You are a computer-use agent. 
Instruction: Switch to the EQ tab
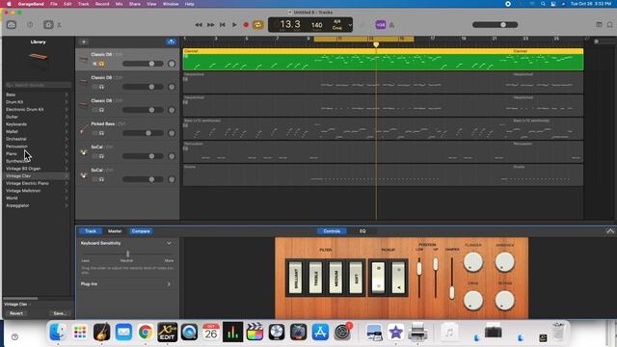tap(362, 231)
